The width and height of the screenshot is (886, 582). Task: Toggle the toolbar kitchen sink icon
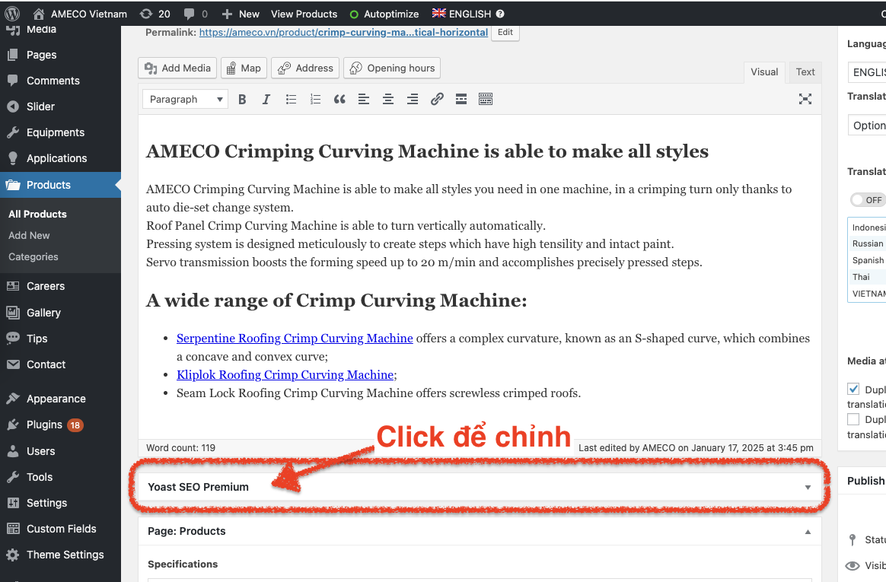(x=486, y=99)
